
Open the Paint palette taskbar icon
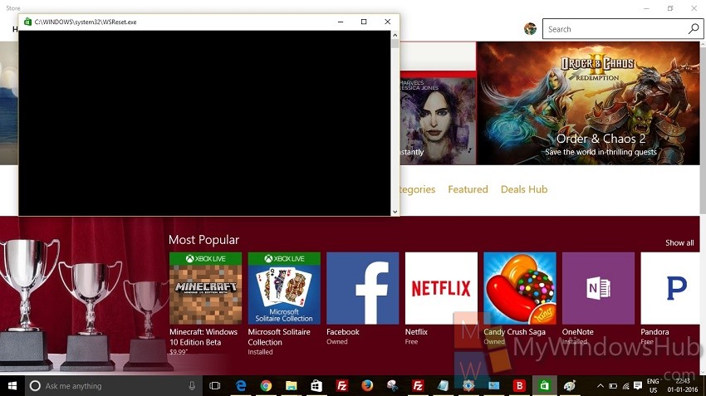[x=570, y=386]
